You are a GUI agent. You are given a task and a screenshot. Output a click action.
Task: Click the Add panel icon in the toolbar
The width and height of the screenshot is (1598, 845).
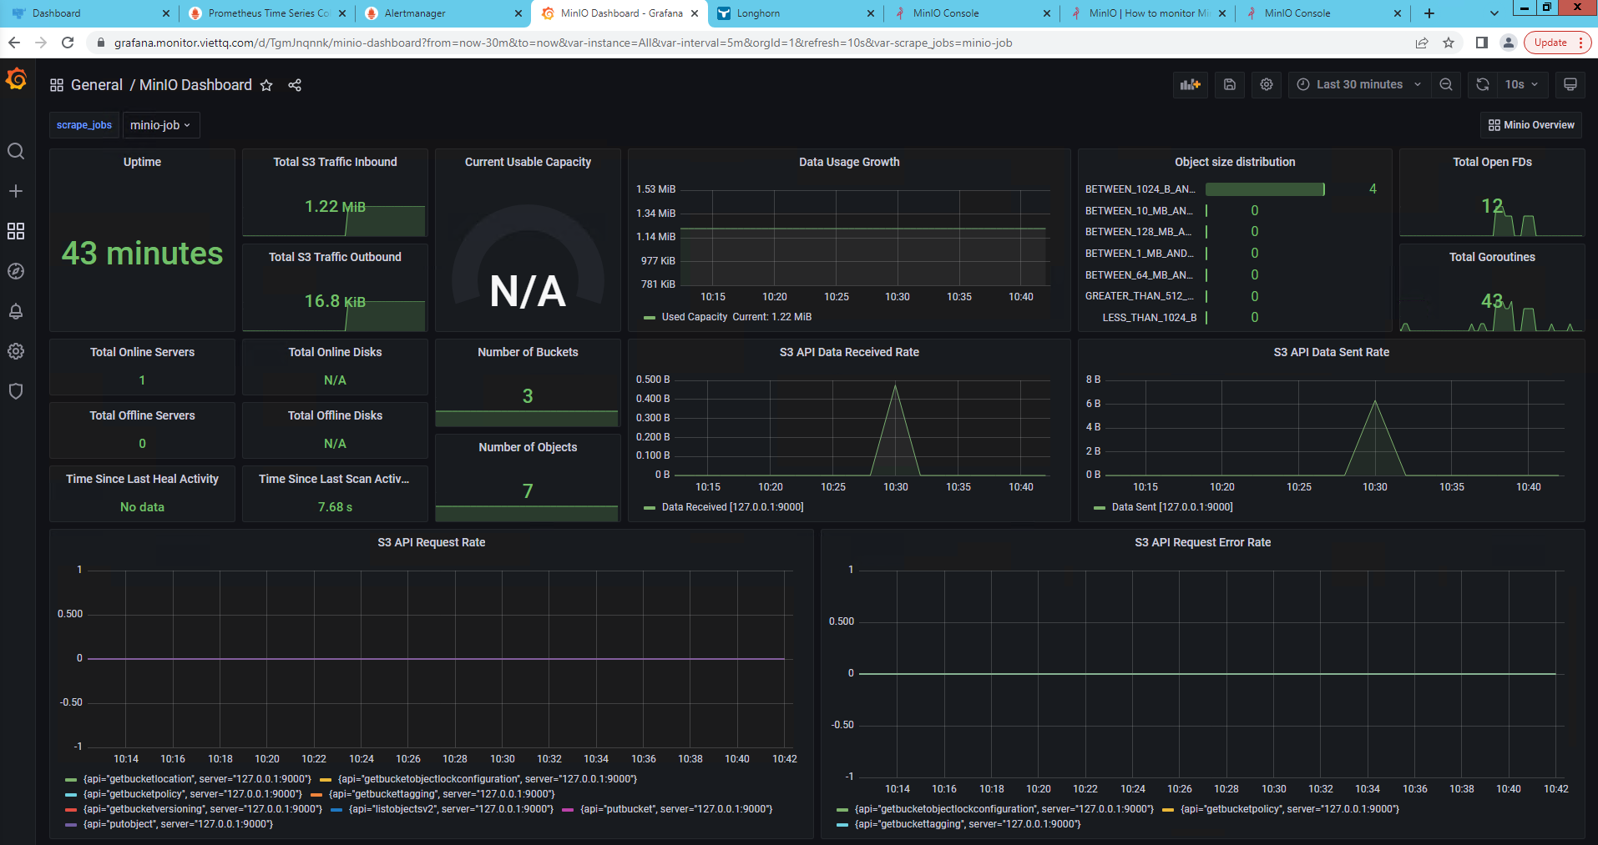pyautogui.click(x=1190, y=84)
